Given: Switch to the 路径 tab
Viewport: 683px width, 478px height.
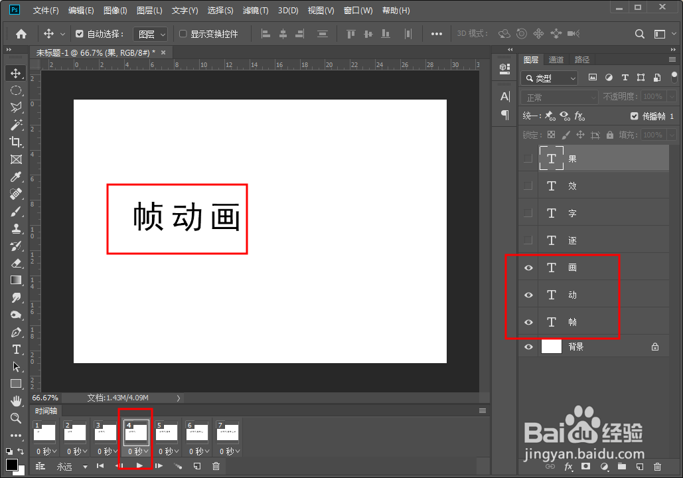Looking at the screenshot, I should click(x=582, y=60).
